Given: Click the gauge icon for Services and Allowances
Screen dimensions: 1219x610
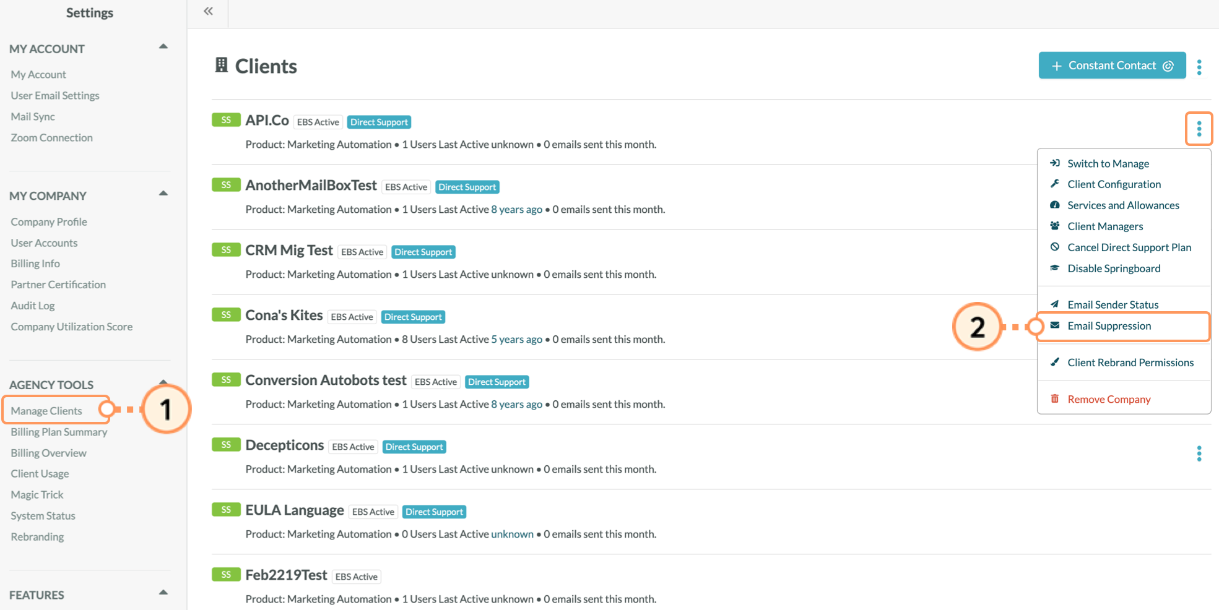Looking at the screenshot, I should point(1055,205).
